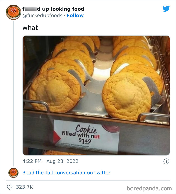
Task: Read the full conversation on Twitter
Action: point(66,173)
